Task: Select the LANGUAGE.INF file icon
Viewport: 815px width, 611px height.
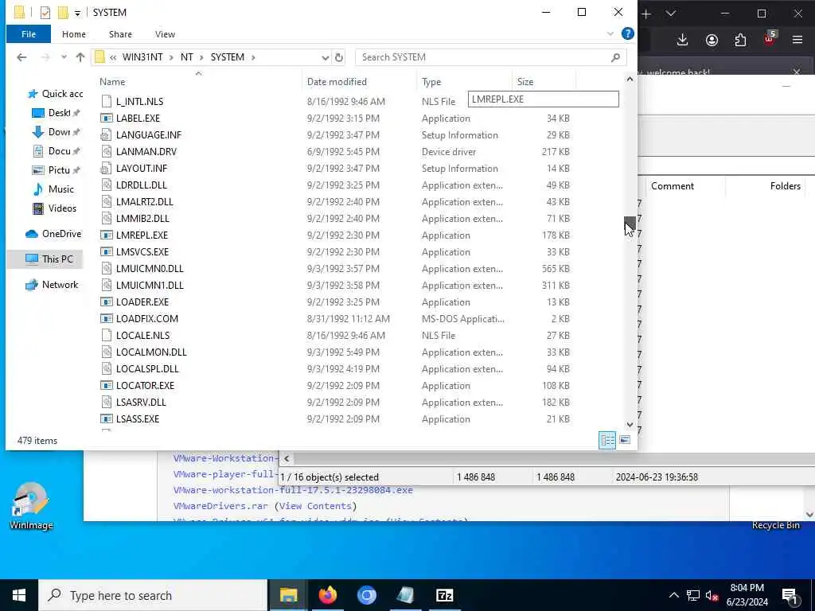Action: (107, 135)
